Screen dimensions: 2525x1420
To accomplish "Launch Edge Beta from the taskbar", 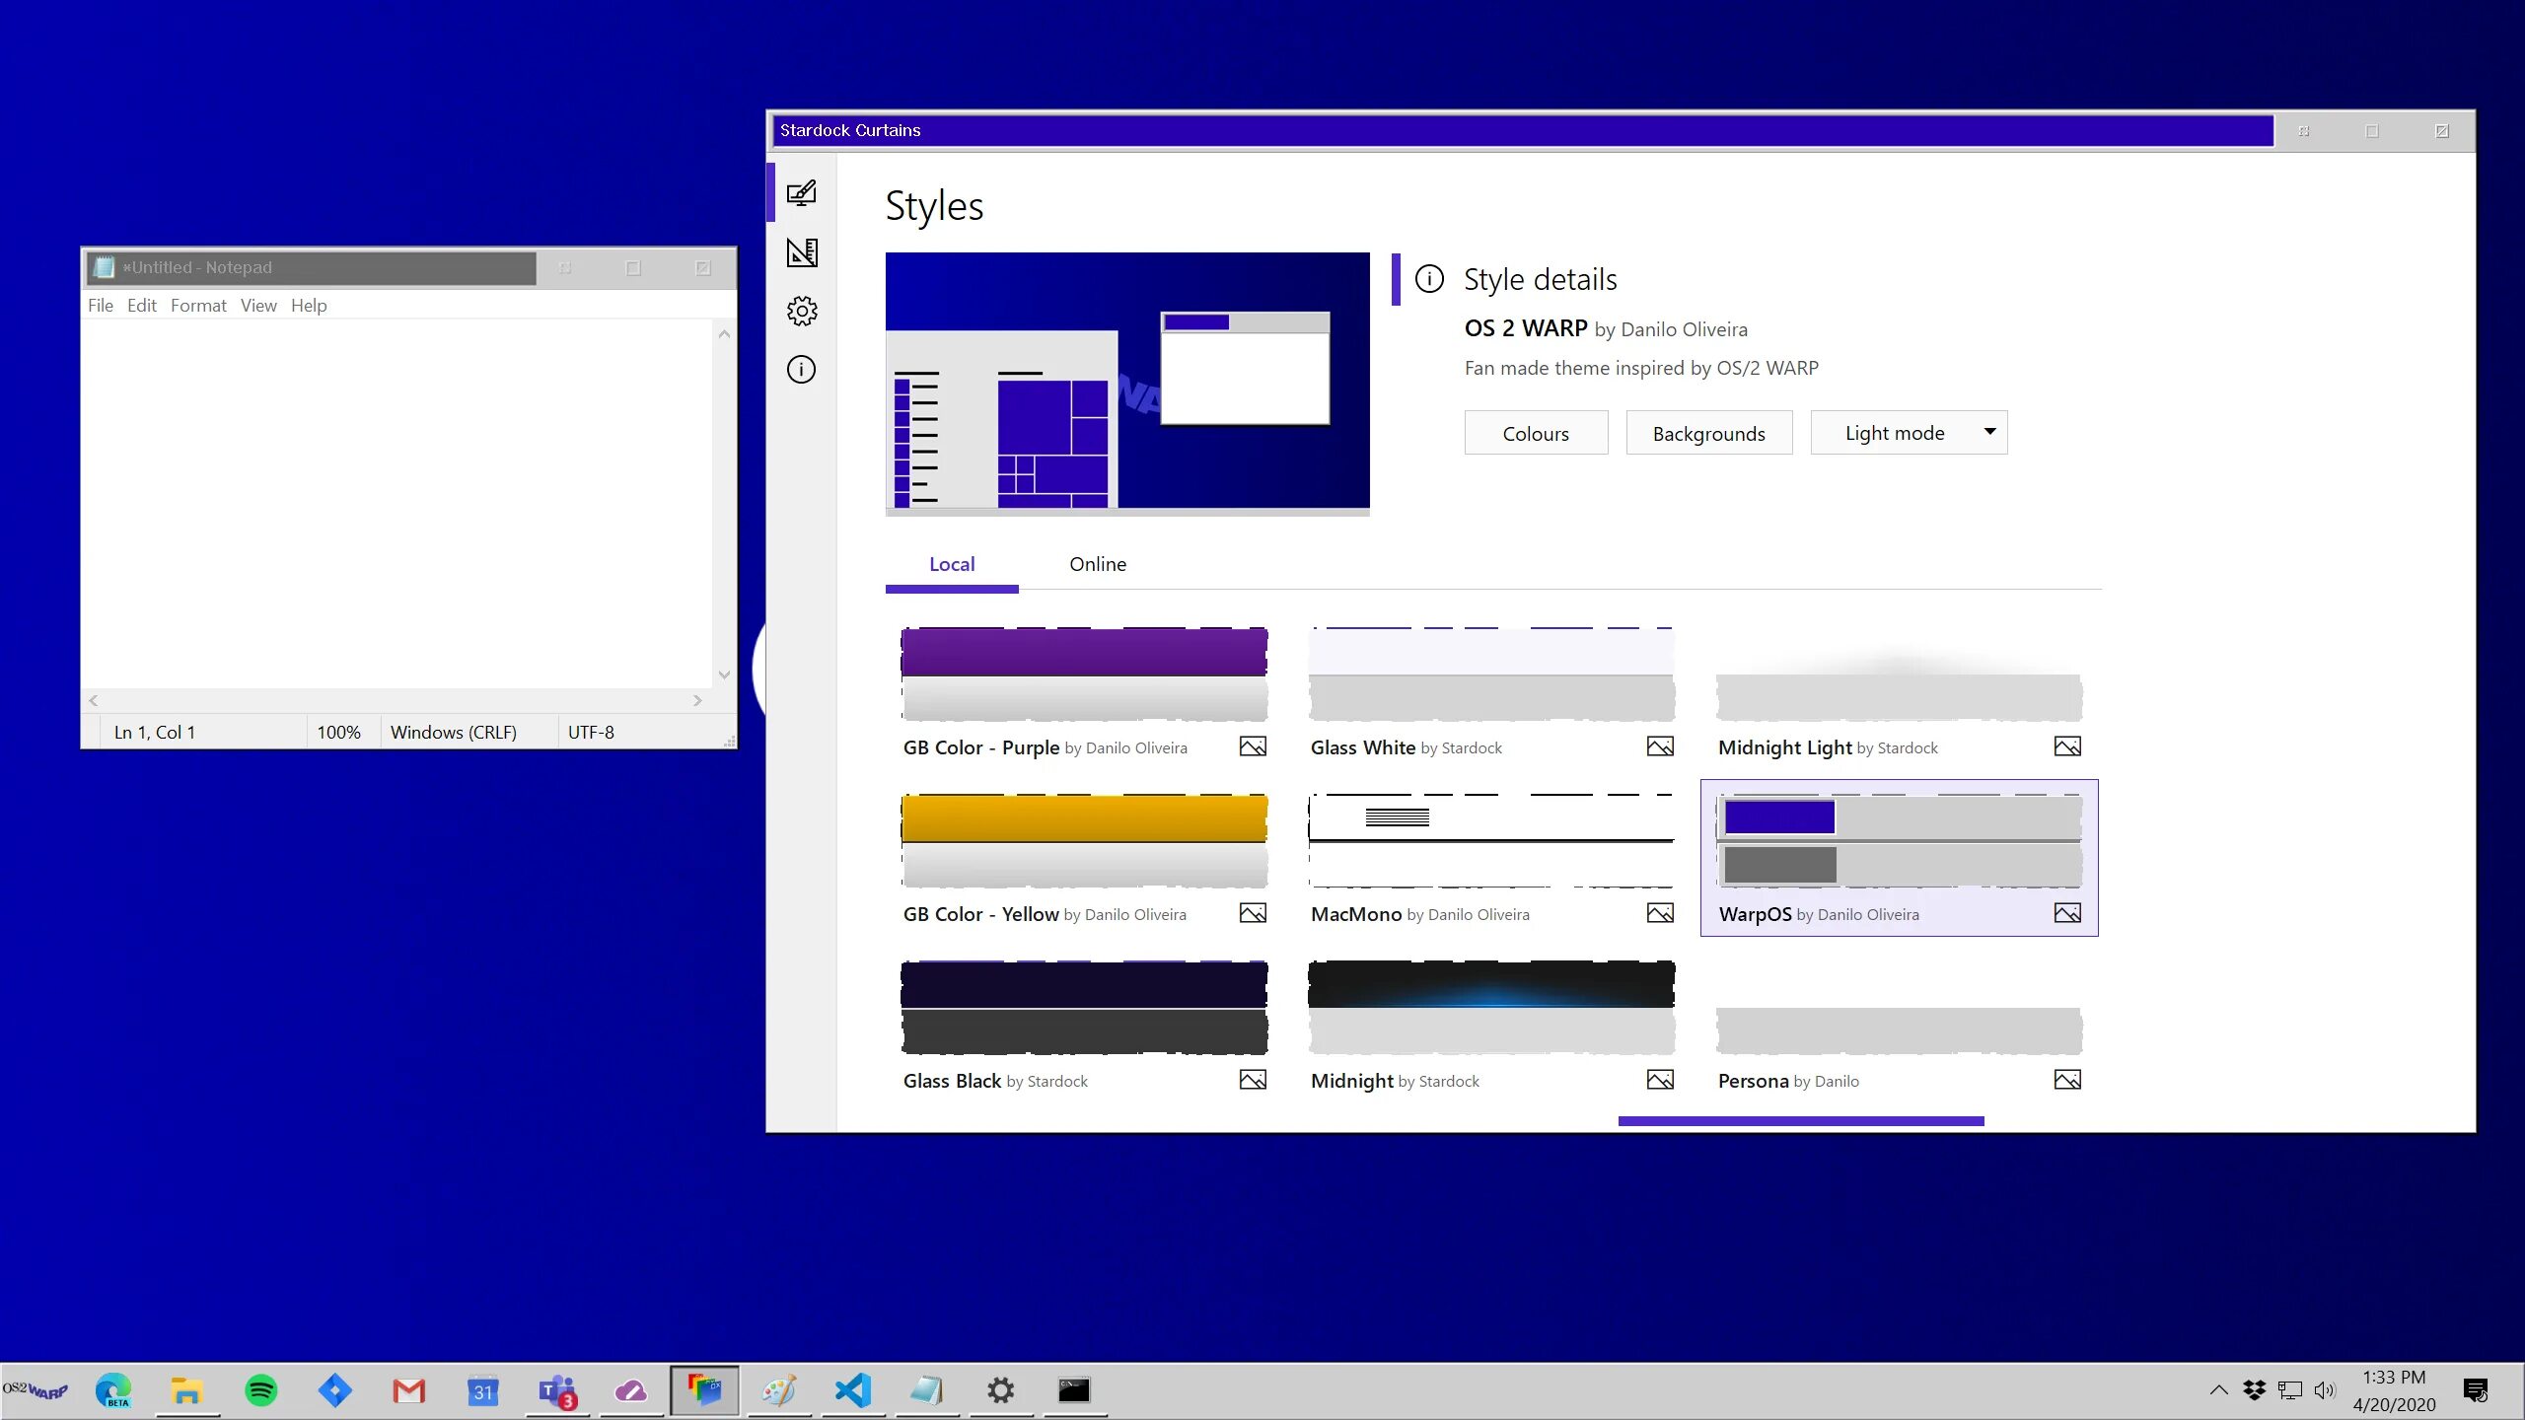I will (113, 1390).
